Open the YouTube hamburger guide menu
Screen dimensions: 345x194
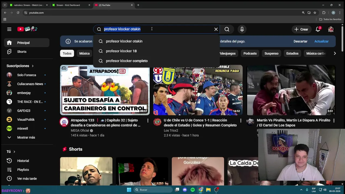[9, 29]
